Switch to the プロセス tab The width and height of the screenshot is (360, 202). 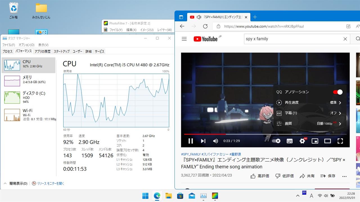(x=8, y=51)
